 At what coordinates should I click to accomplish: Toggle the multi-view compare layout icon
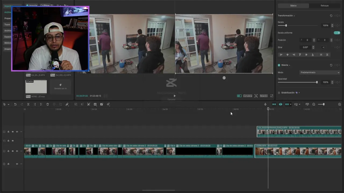click(x=239, y=96)
